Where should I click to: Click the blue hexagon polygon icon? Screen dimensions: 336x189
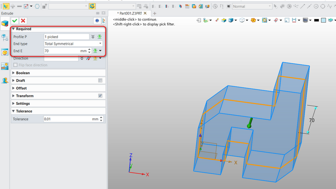pos(37,6)
